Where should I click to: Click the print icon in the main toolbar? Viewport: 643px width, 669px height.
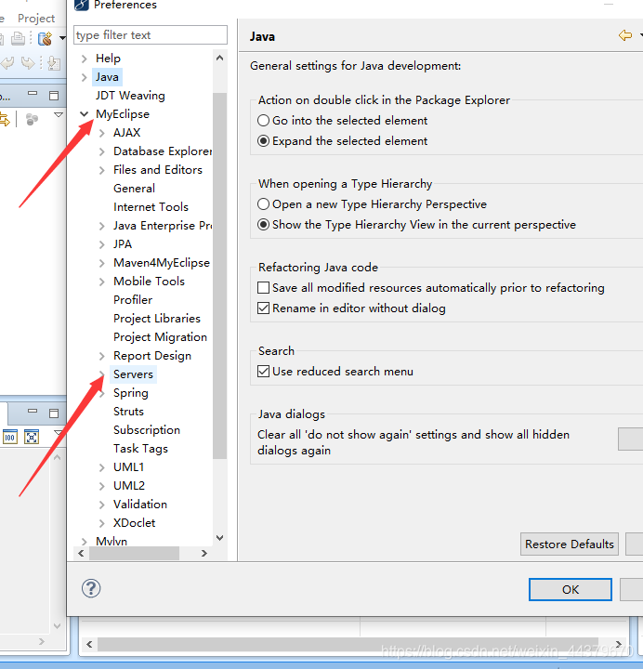click(x=18, y=39)
